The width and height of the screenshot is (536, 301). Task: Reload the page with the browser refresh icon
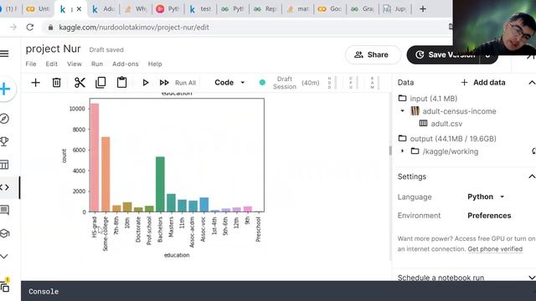(30, 28)
